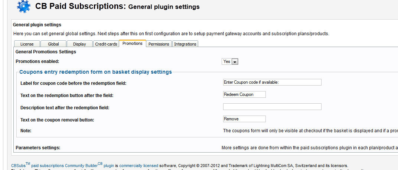Select the Promotions tab
Screen dimensions: 398x170
coord(133,43)
